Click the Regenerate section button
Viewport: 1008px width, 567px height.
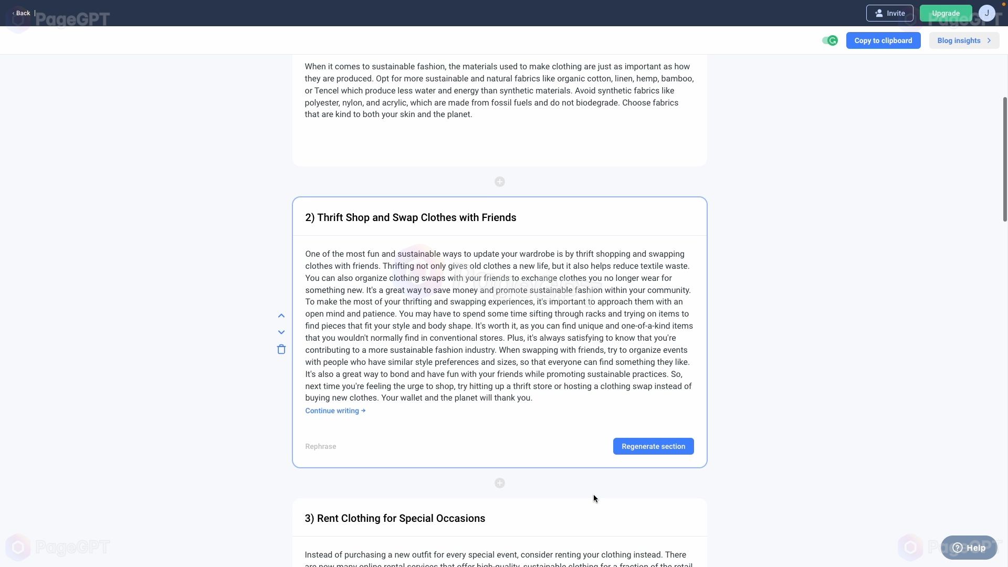[x=654, y=447]
